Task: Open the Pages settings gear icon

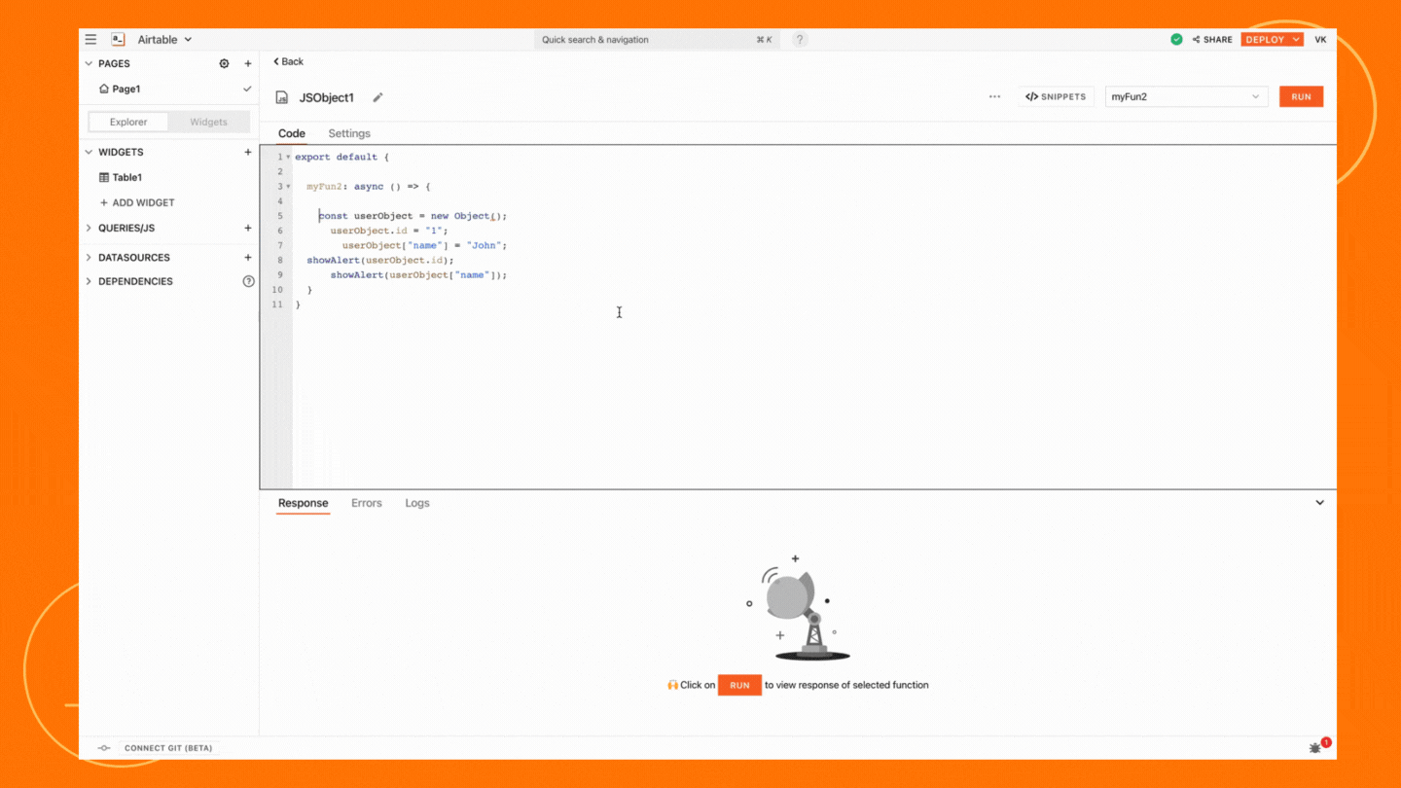Action: 224,64
